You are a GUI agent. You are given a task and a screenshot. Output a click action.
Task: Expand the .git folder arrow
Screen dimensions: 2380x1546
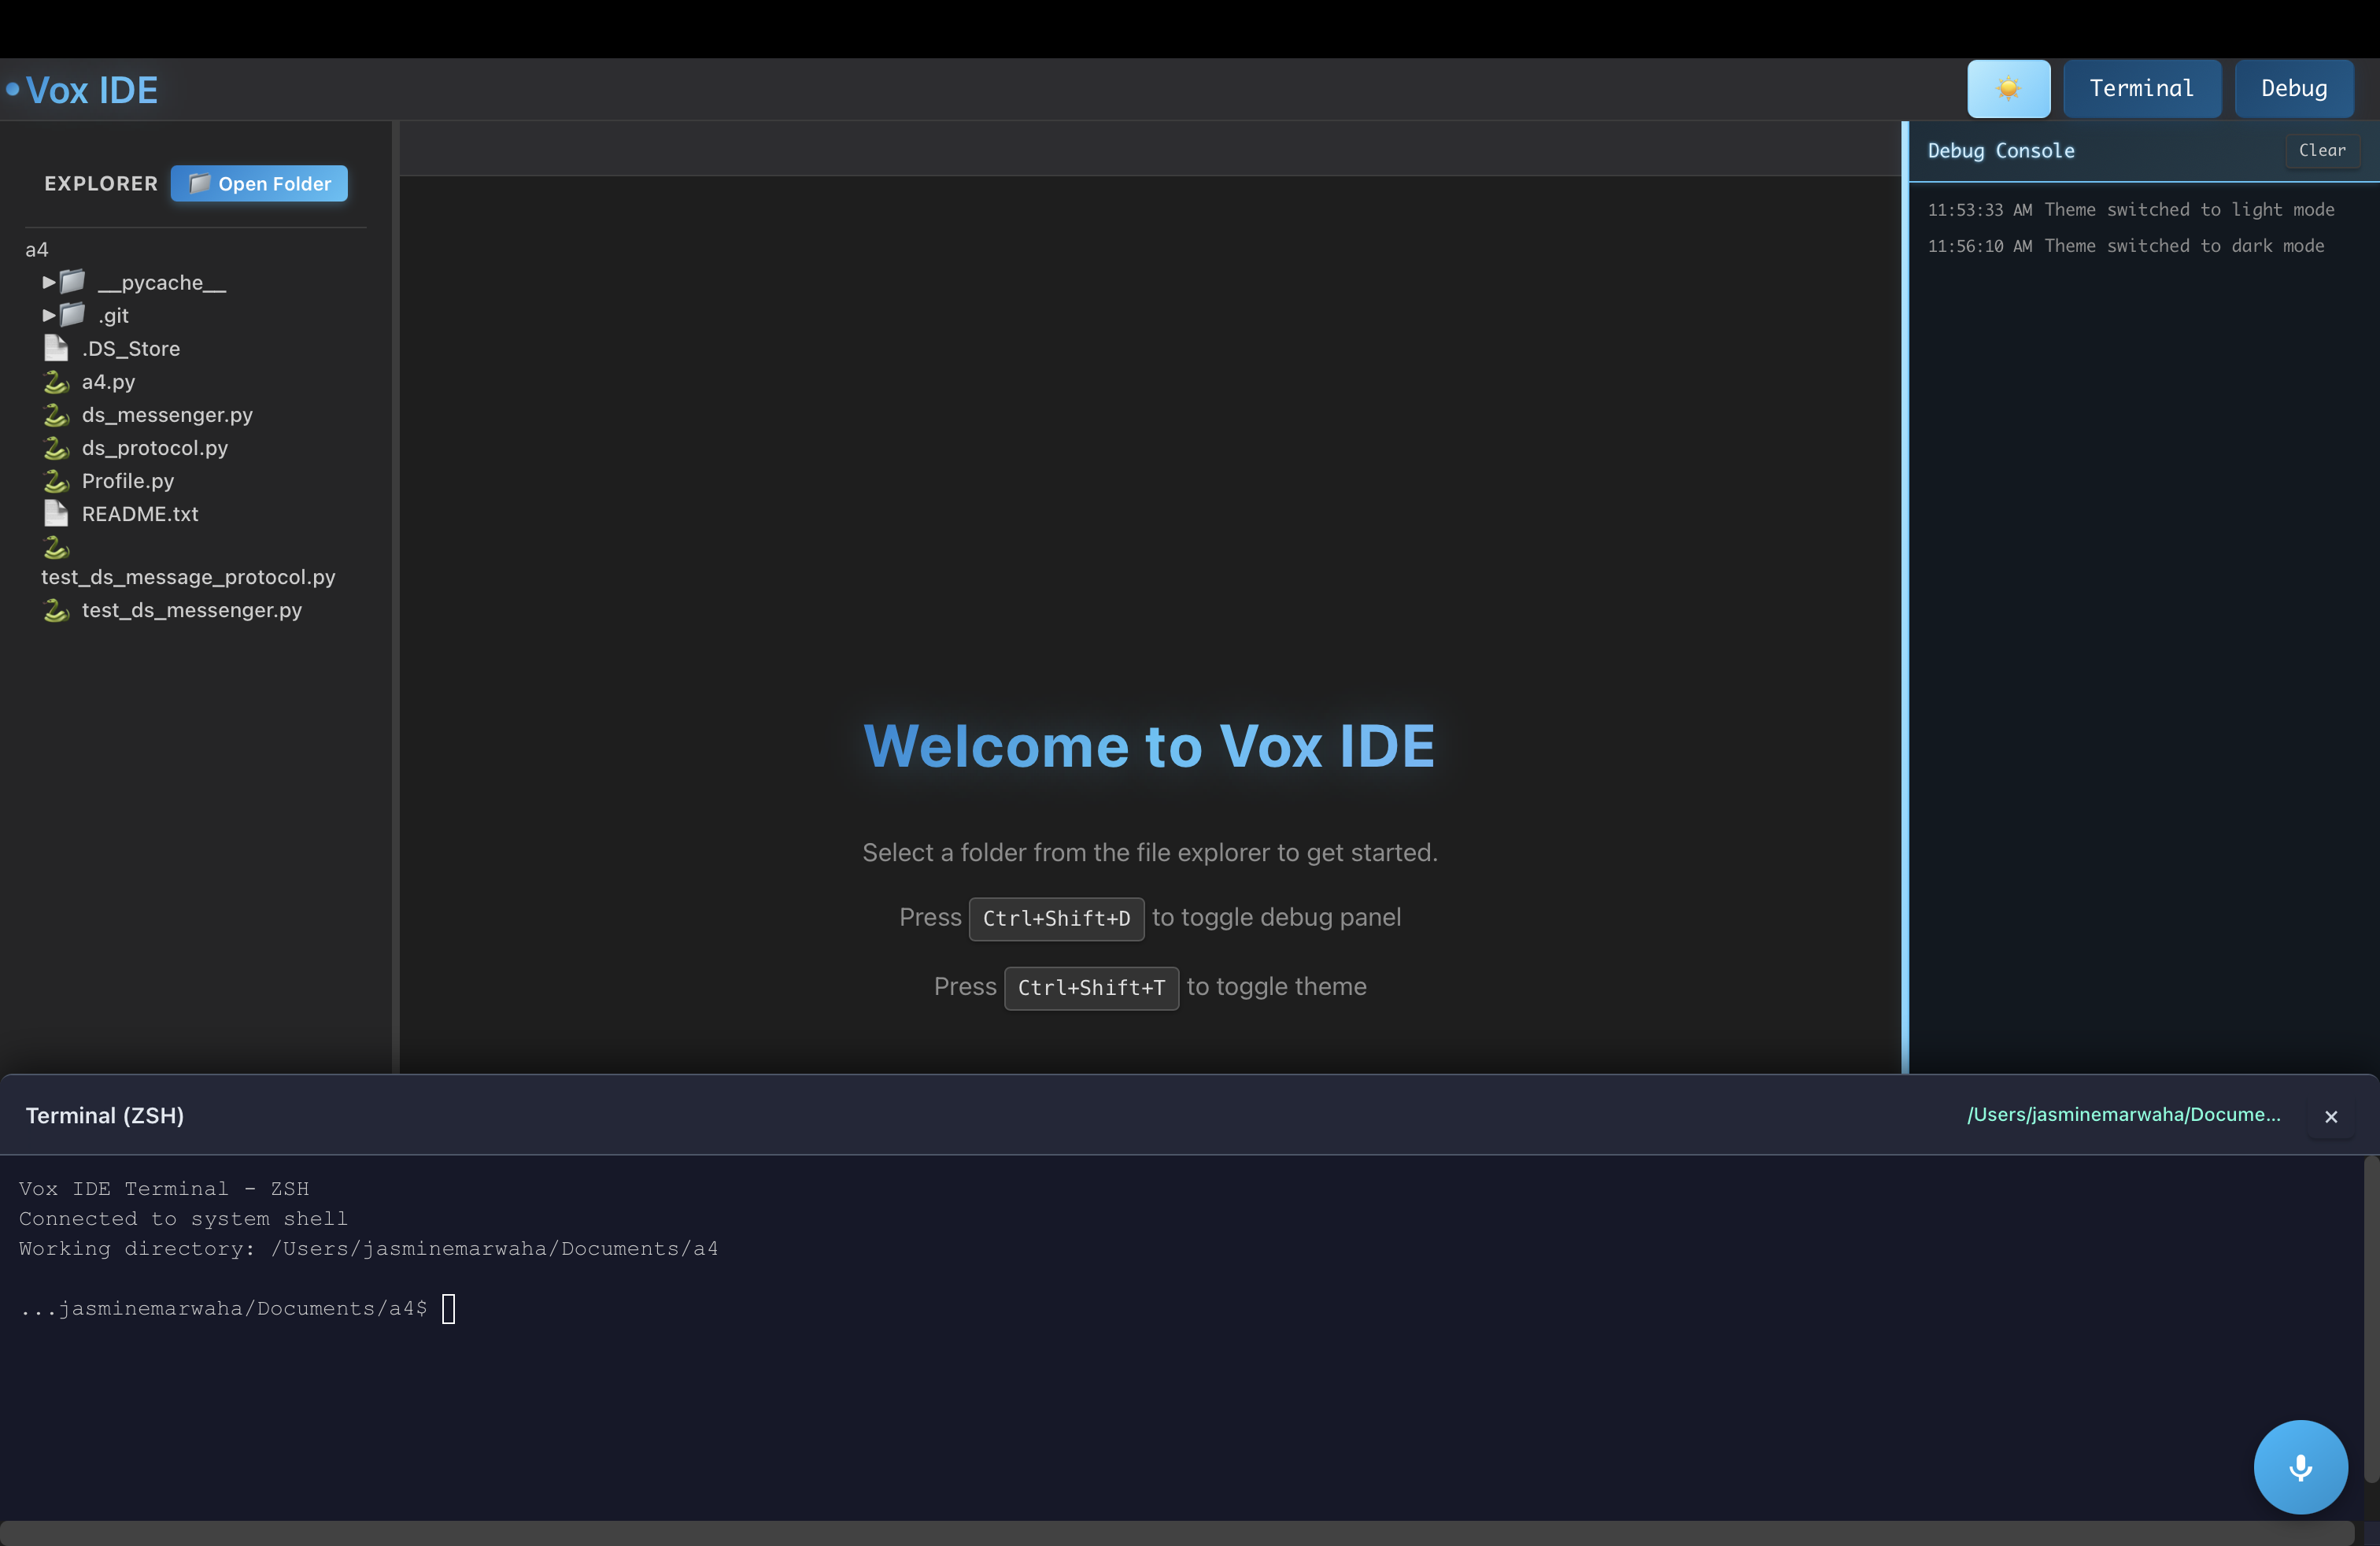tap(48, 315)
